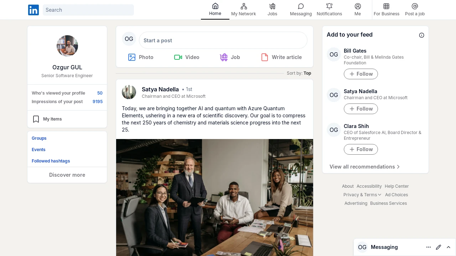Open Help Center footer link
This screenshot has width=456, height=256.
tap(397, 186)
